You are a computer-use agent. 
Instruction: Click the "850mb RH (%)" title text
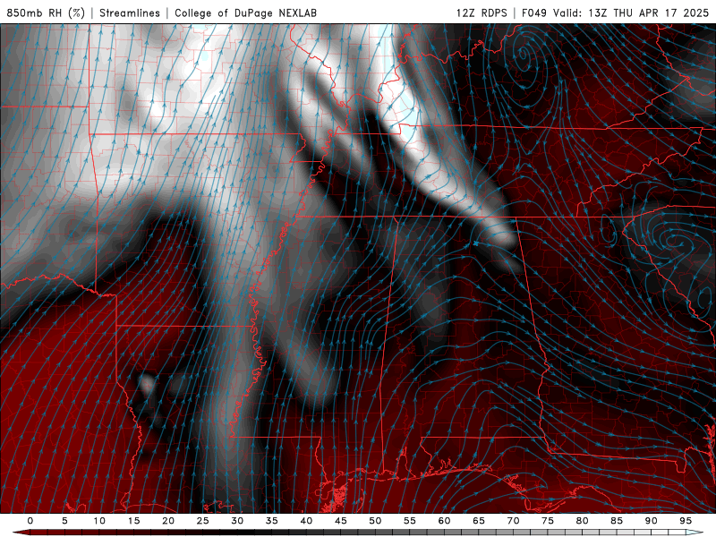pos(46,13)
